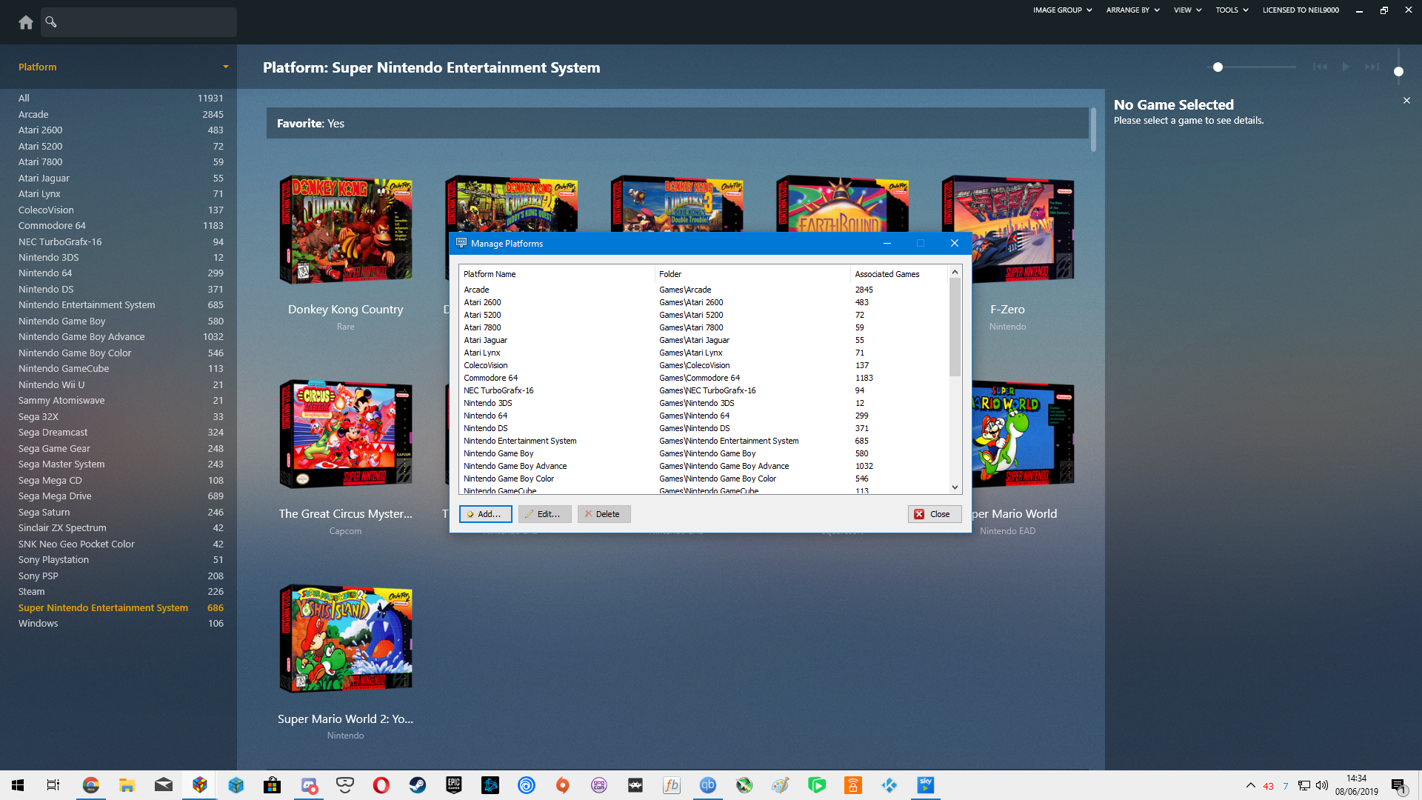Click the Add... button in Manage Platforms
The height and width of the screenshot is (800, 1422).
tap(486, 514)
